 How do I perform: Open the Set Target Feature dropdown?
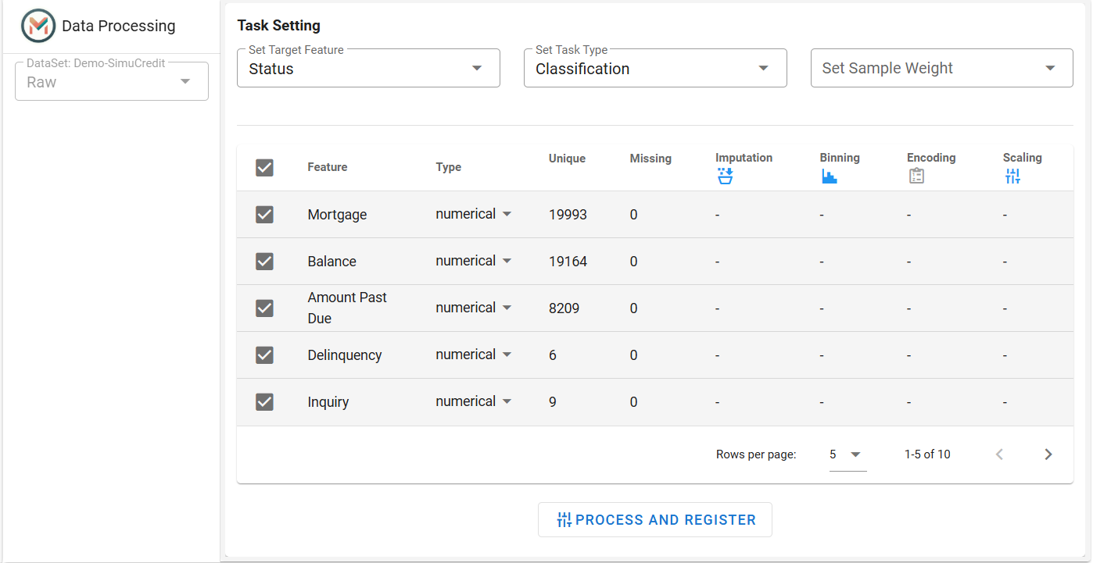click(x=368, y=68)
